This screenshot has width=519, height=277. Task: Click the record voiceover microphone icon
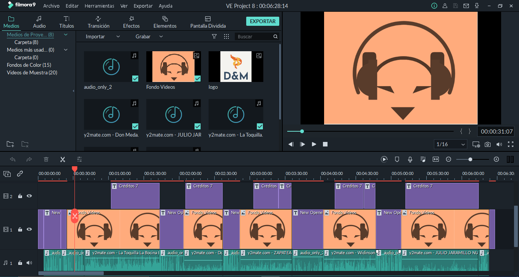click(x=410, y=159)
